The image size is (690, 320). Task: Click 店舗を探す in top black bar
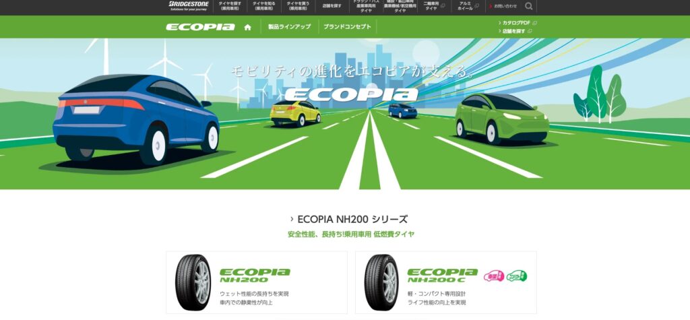[332, 5]
